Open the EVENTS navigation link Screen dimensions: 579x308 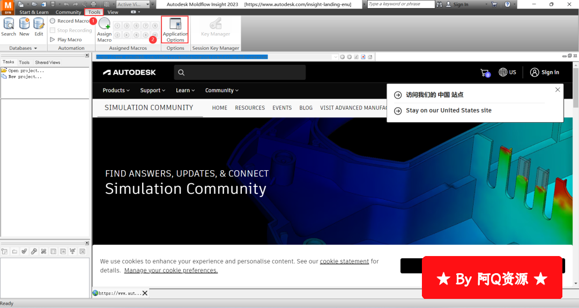pyautogui.click(x=282, y=108)
